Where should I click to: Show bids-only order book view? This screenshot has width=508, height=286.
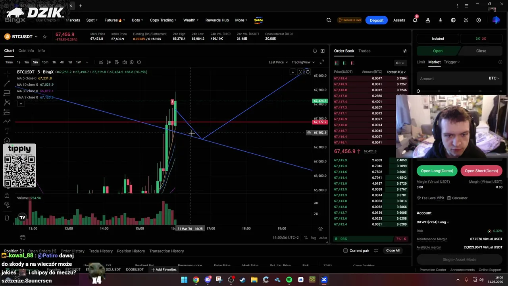[x=344, y=63]
